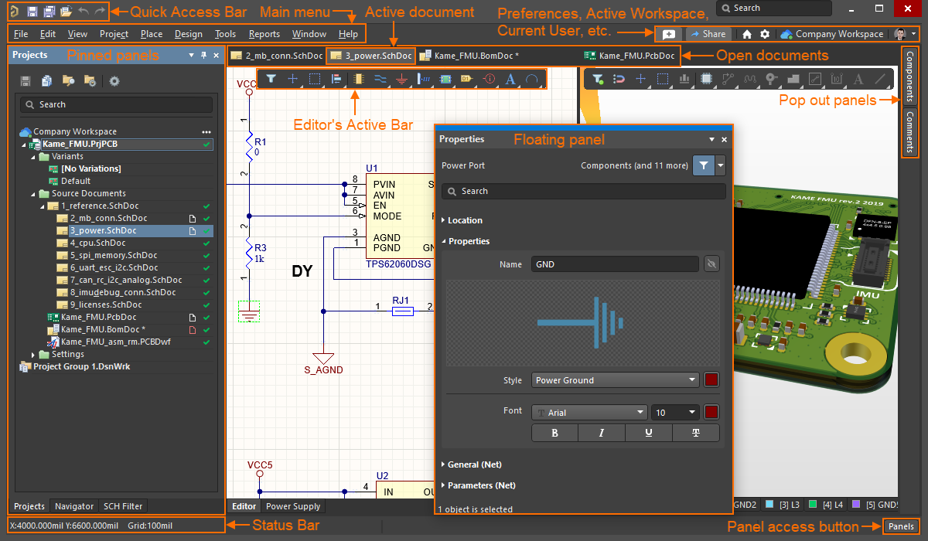The height and width of the screenshot is (541, 928).
Task: Toggle bold font style in Properties
Action: [554, 433]
